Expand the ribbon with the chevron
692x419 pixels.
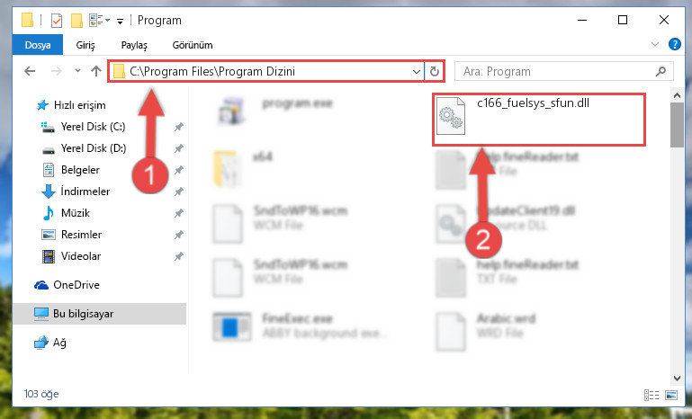click(x=655, y=44)
